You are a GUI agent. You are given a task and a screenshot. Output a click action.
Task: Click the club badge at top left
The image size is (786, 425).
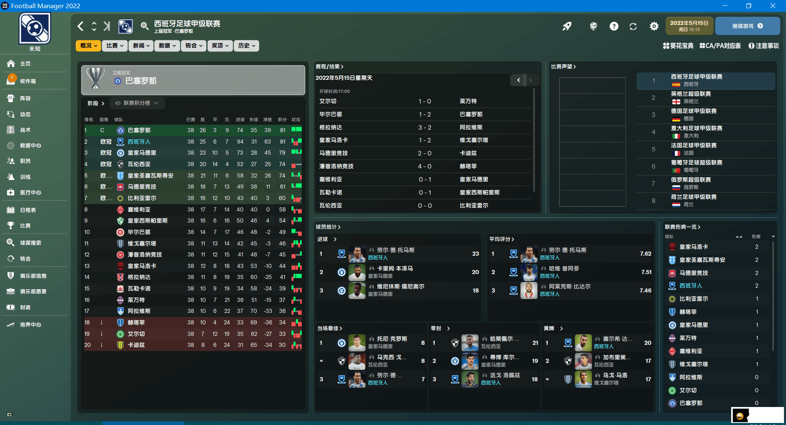tap(35, 28)
